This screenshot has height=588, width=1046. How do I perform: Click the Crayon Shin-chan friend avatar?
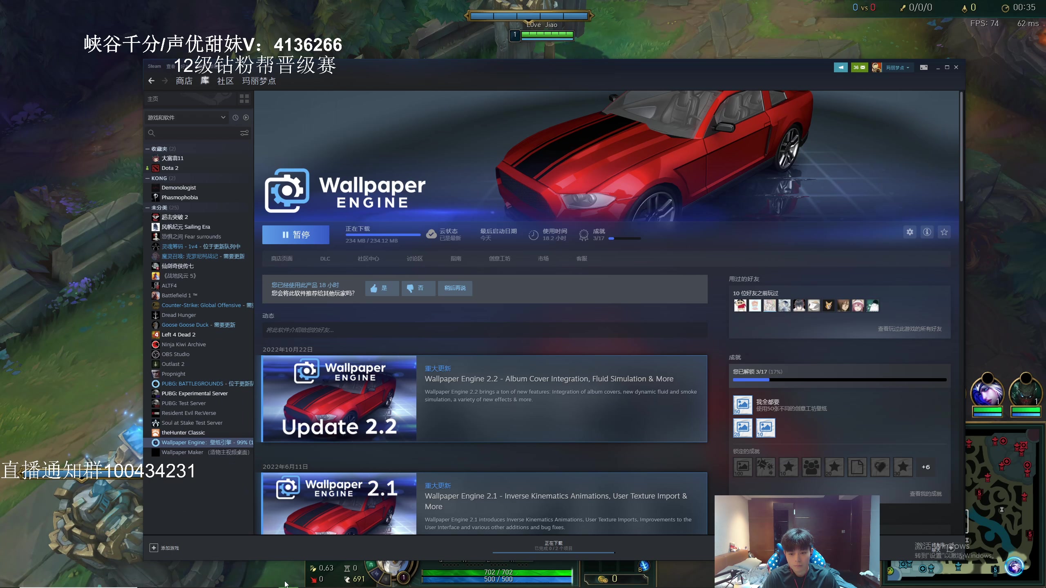pyautogui.click(x=740, y=305)
